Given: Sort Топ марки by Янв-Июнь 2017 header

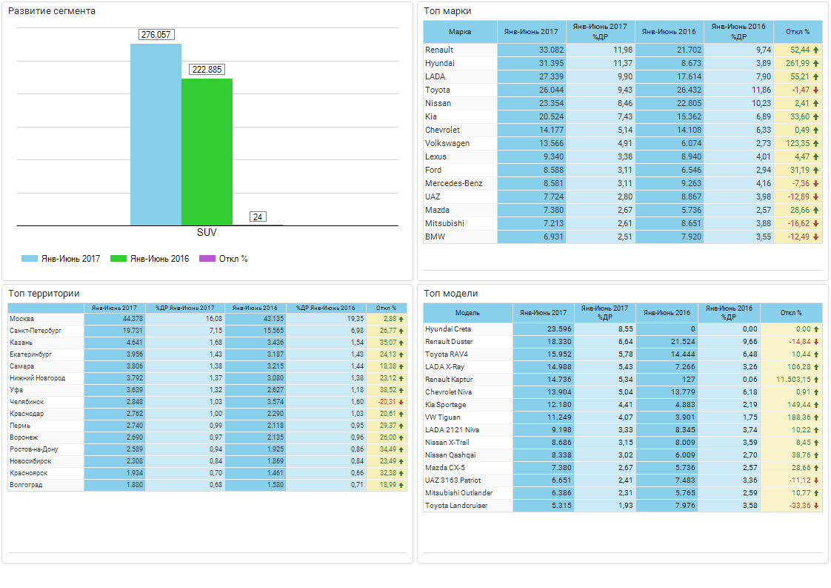Looking at the screenshot, I should (x=531, y=32).
